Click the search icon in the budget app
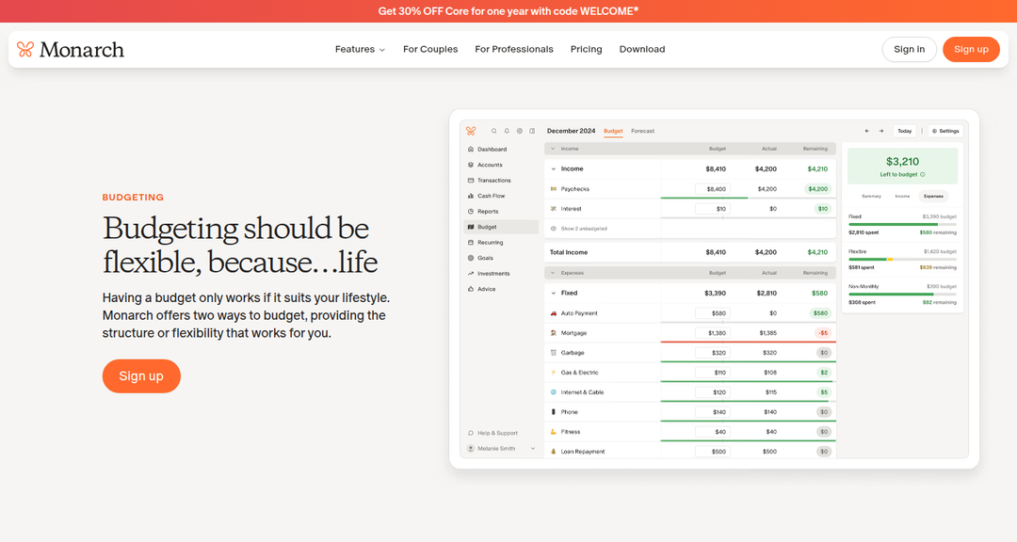Viewport: 1017px width, 542px height. click(494, 131)
